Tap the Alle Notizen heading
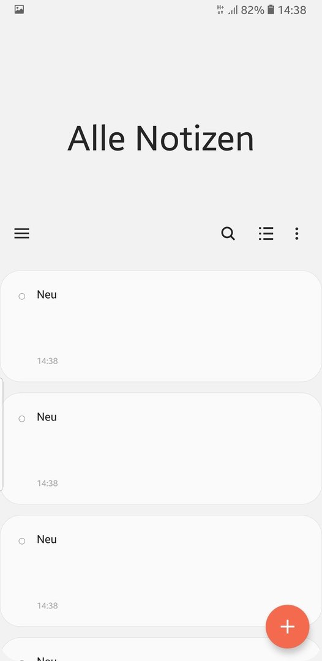Image resolution: width=322 pixels, height=661 pixels. (x=160, y=138)
